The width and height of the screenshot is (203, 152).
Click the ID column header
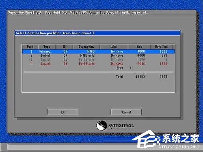[64, 47]
